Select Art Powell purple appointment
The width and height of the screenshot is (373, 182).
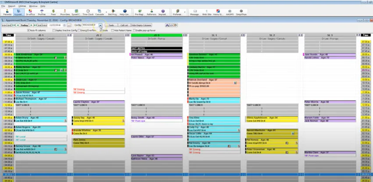tap(156, 55)
